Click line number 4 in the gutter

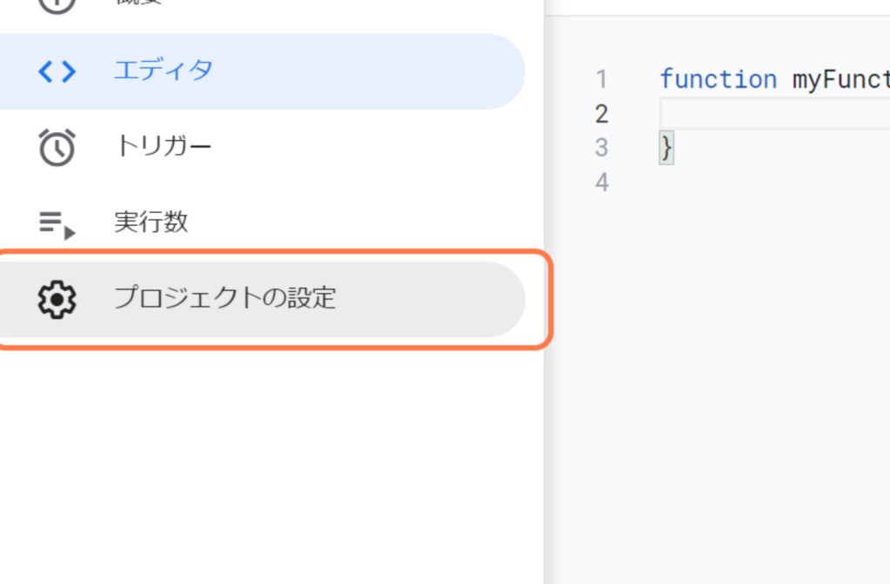click(x=601, y=182)
